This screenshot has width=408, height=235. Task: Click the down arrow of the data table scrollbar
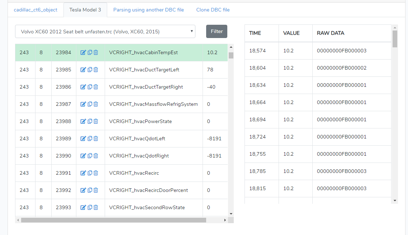coord(395,201)
